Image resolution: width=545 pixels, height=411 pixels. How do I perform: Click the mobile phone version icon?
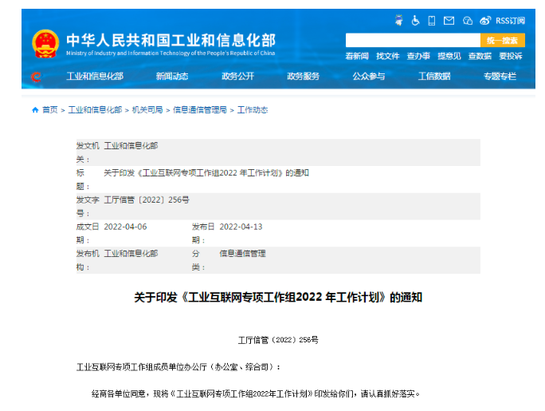431,21
